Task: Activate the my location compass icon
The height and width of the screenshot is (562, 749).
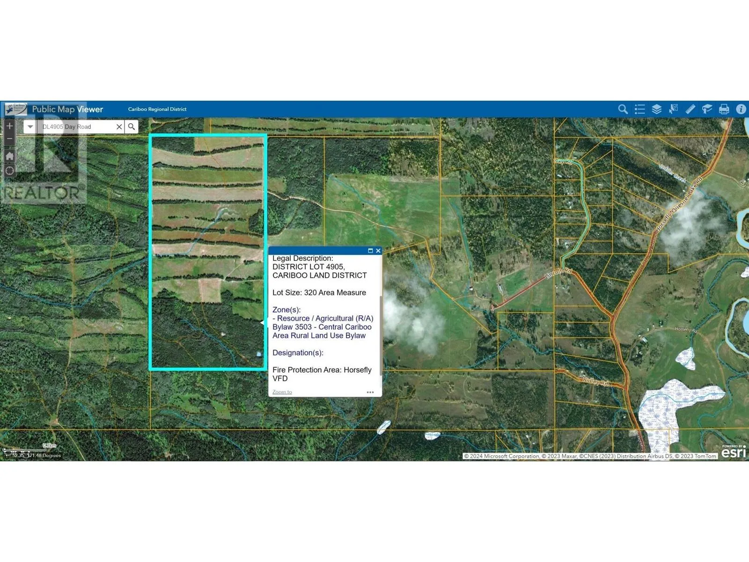Action: pyautogui.click(x=9, y=170)
